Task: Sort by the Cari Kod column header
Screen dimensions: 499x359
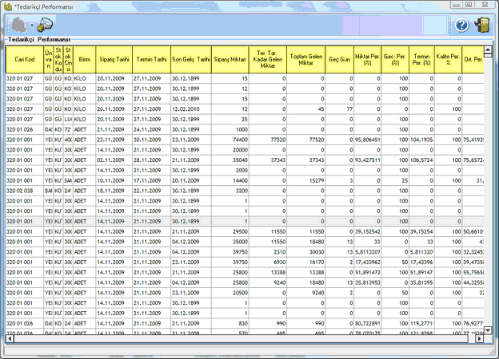Action: point(25,59)
